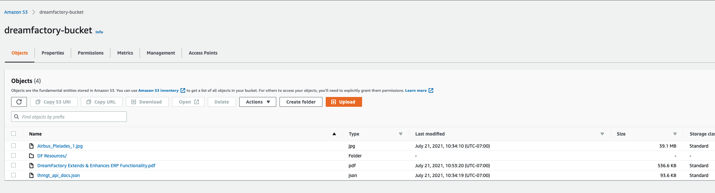715x193 pixels.
Task: Select checkbox for Airbus_Pleiades_1.jpg row
Action: [x=13, y=146]
